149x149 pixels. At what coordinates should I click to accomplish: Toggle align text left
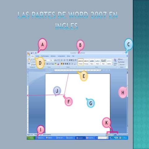click(x=61, y=64)
